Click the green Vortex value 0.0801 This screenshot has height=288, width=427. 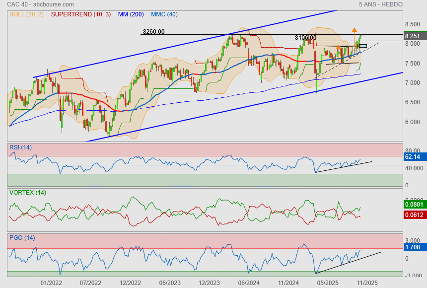pyautogui.click(x=414, y=205)
